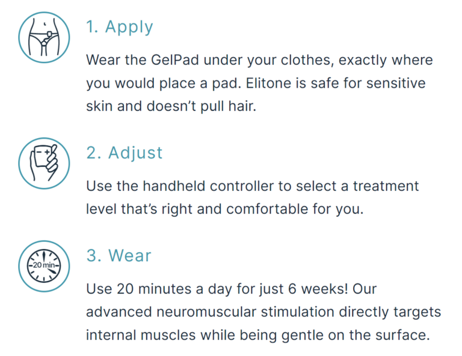Click 'internal muscles' text
Screen dimensions: 462x356
click(x=141, y=336)
